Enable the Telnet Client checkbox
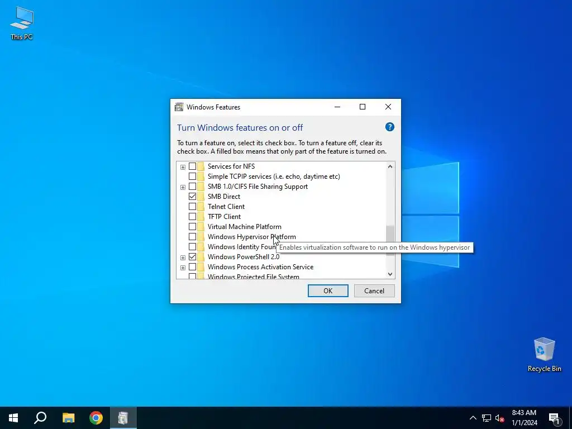Image resolution: width=572 pixels, height=429 pixels. coord(192,207)
